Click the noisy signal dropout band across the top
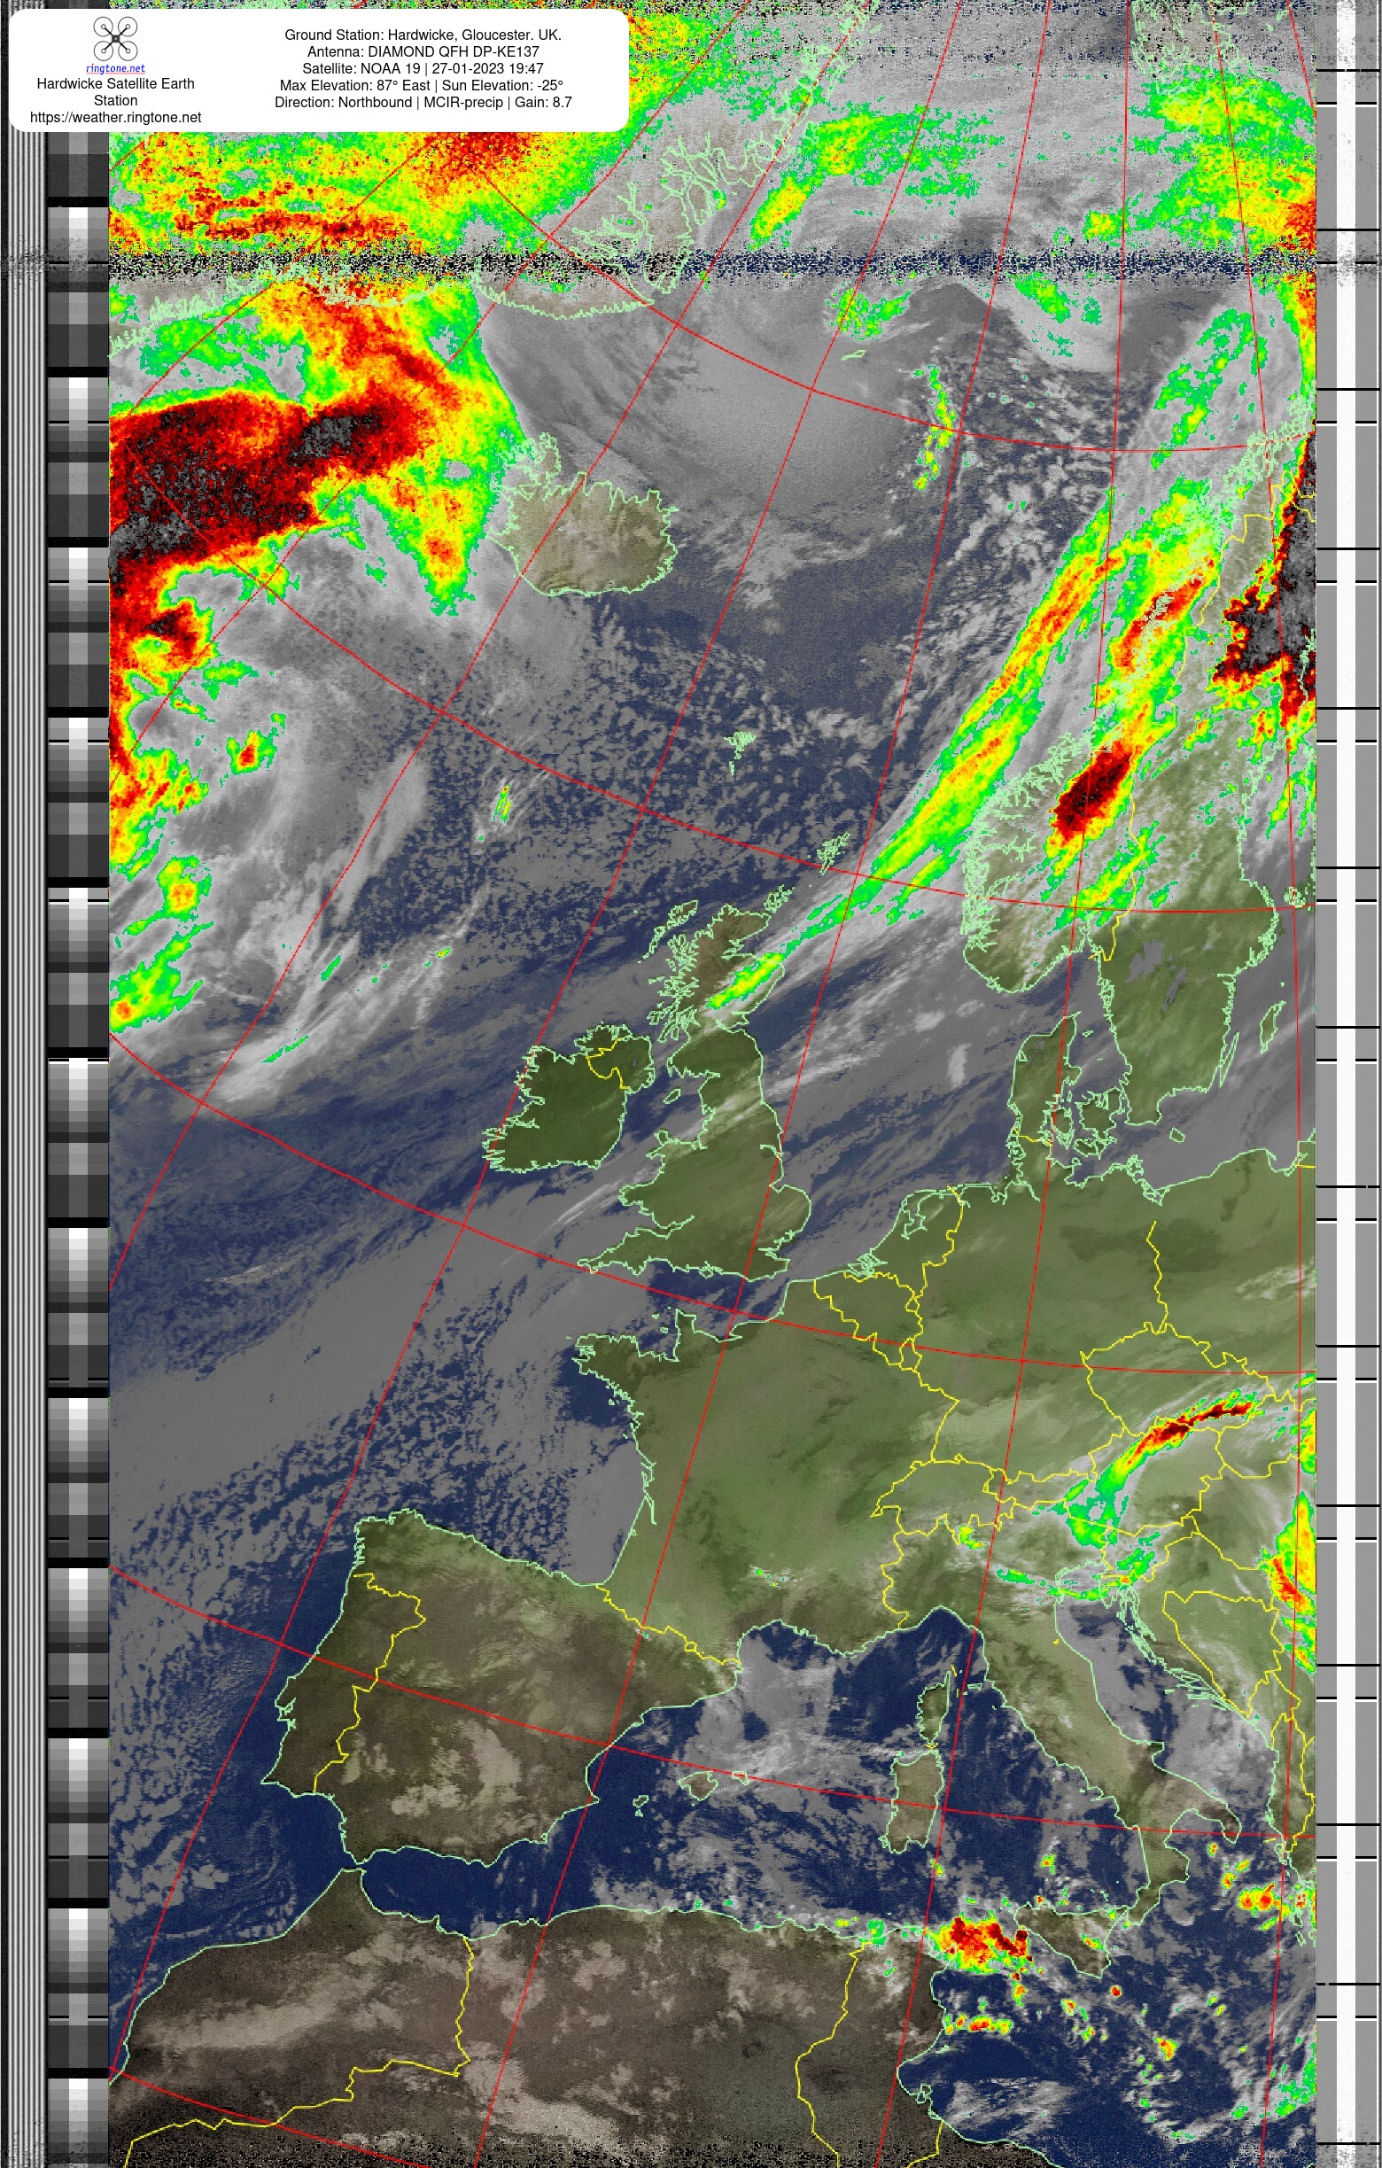 711,264
